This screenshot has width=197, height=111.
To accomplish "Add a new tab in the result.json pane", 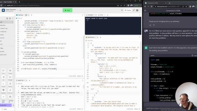I will (x=100, y=37).
